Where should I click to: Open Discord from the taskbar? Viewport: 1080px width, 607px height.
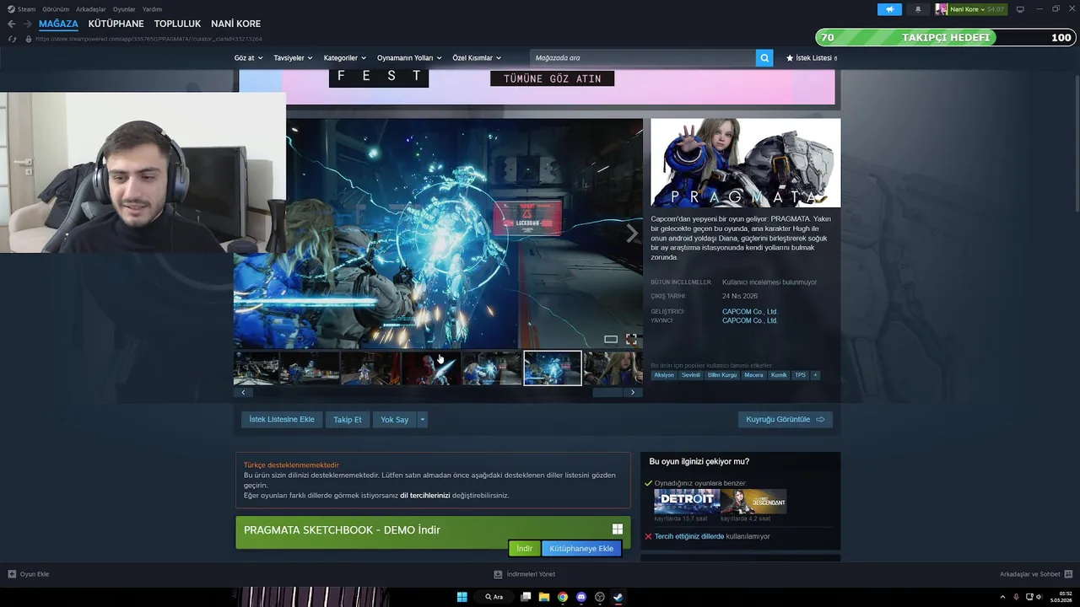click(x=581, y=597)
